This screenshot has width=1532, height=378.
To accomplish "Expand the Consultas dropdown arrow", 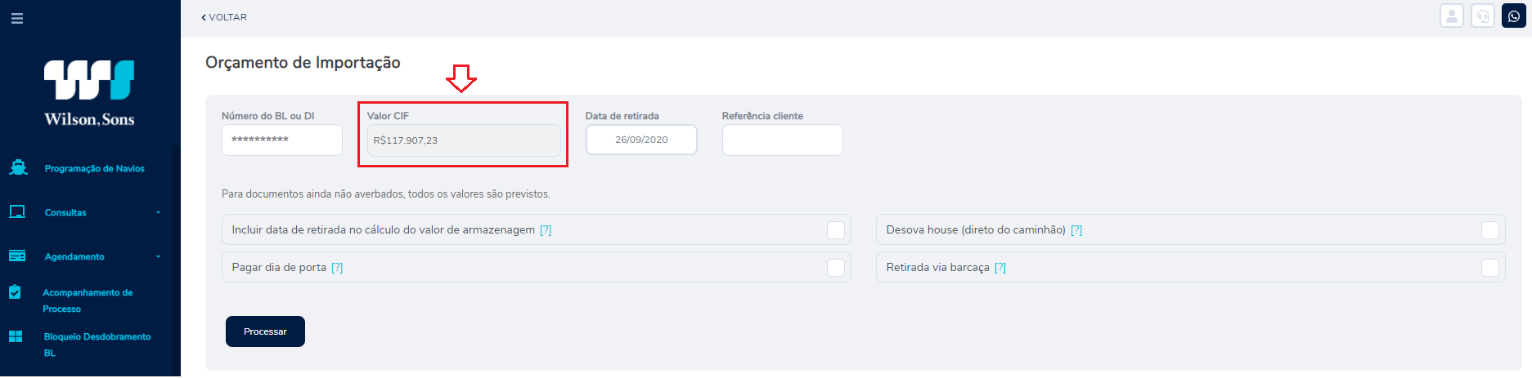I will pos(158,213).
